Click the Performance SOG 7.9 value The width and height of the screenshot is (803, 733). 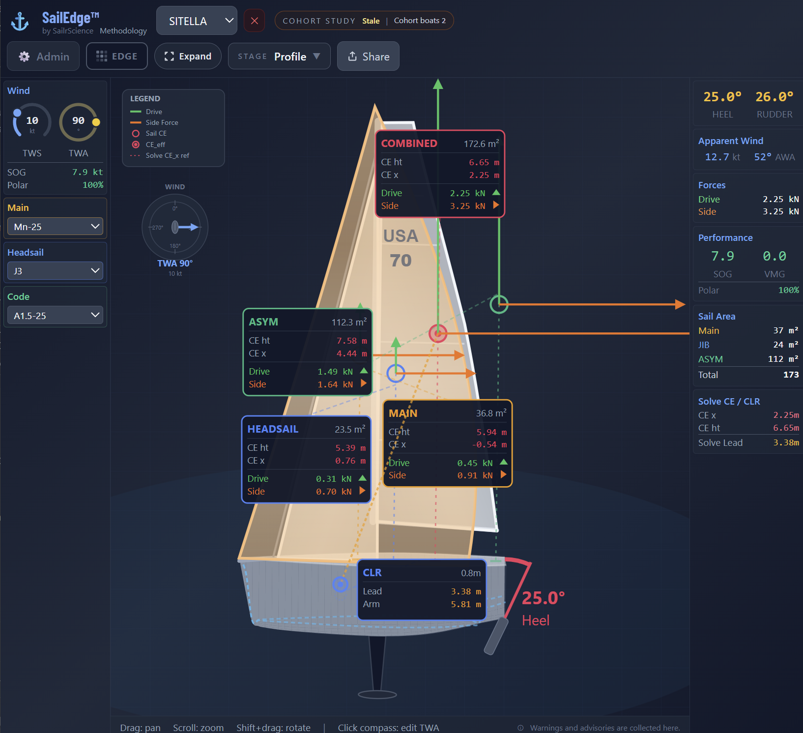722,256
